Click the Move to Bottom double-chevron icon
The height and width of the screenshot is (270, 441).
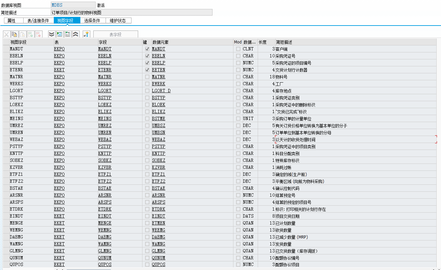(51, 34)
